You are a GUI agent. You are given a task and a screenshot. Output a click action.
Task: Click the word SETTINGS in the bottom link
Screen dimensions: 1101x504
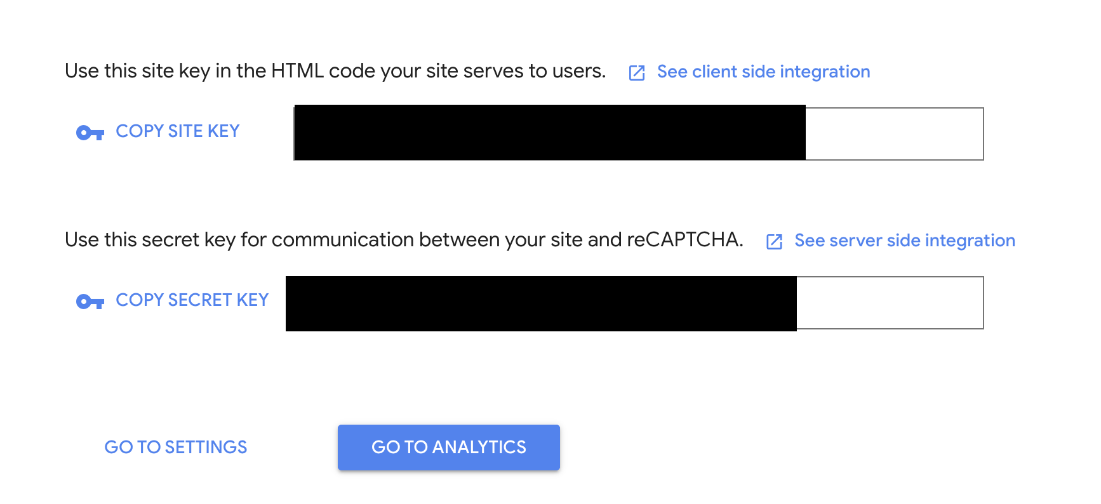click(x=206, y=448)
